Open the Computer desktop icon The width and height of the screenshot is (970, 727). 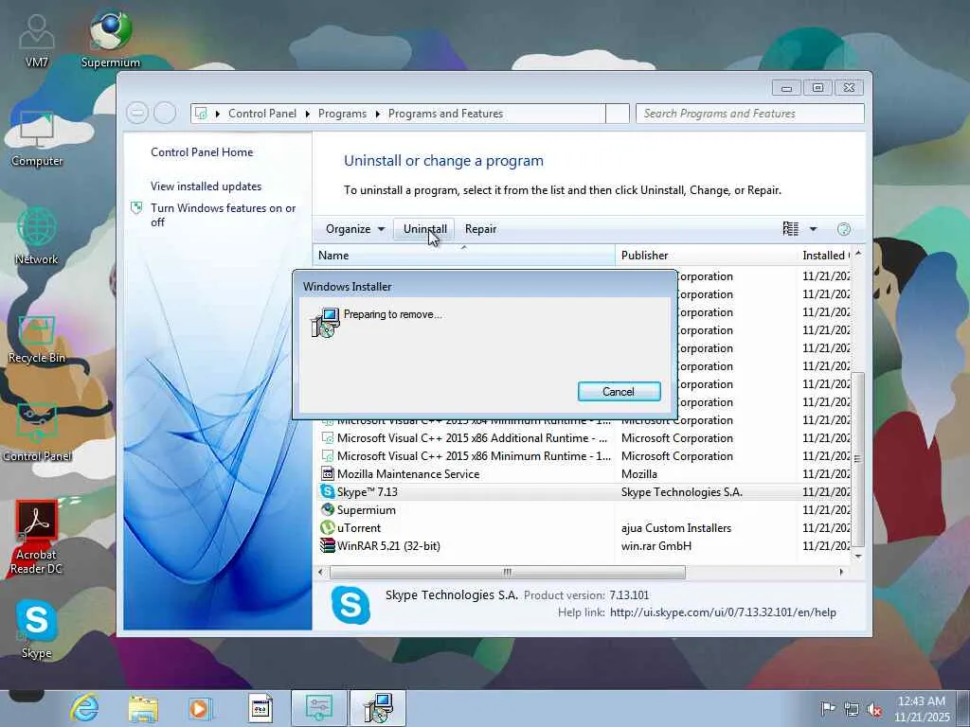(x=37, y=139)
